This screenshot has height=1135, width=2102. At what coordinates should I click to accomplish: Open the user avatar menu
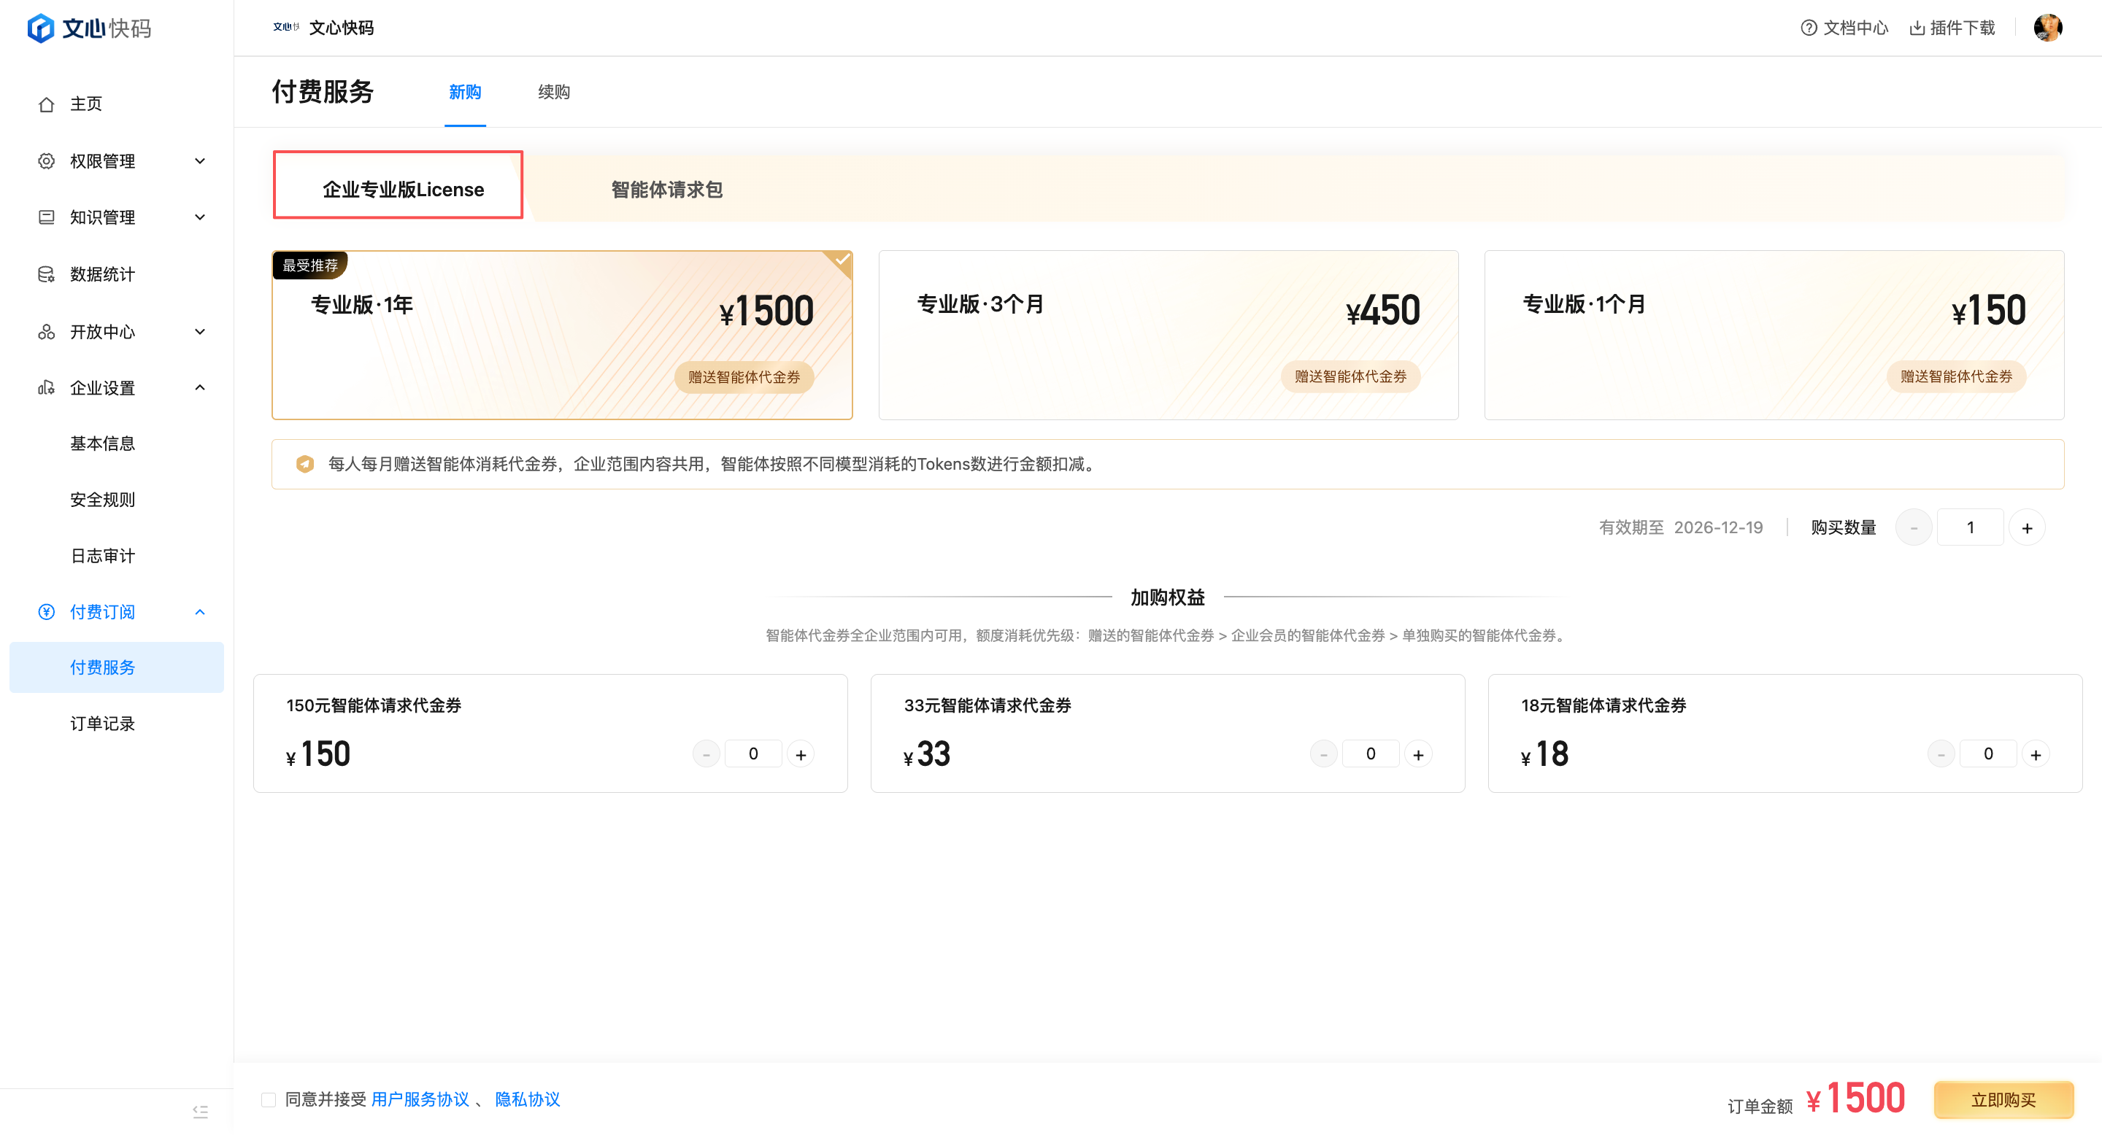click(2047, 28)
